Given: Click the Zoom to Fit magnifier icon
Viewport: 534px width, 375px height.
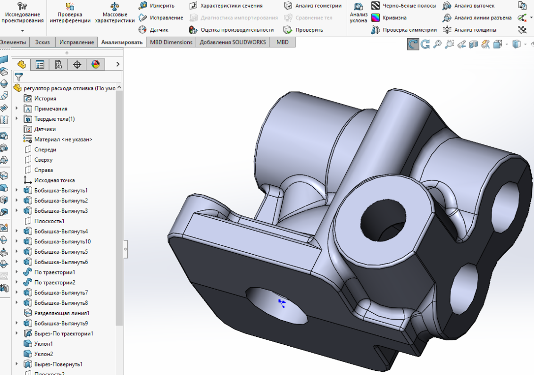Looking at the screenshot, I should 437,44.
